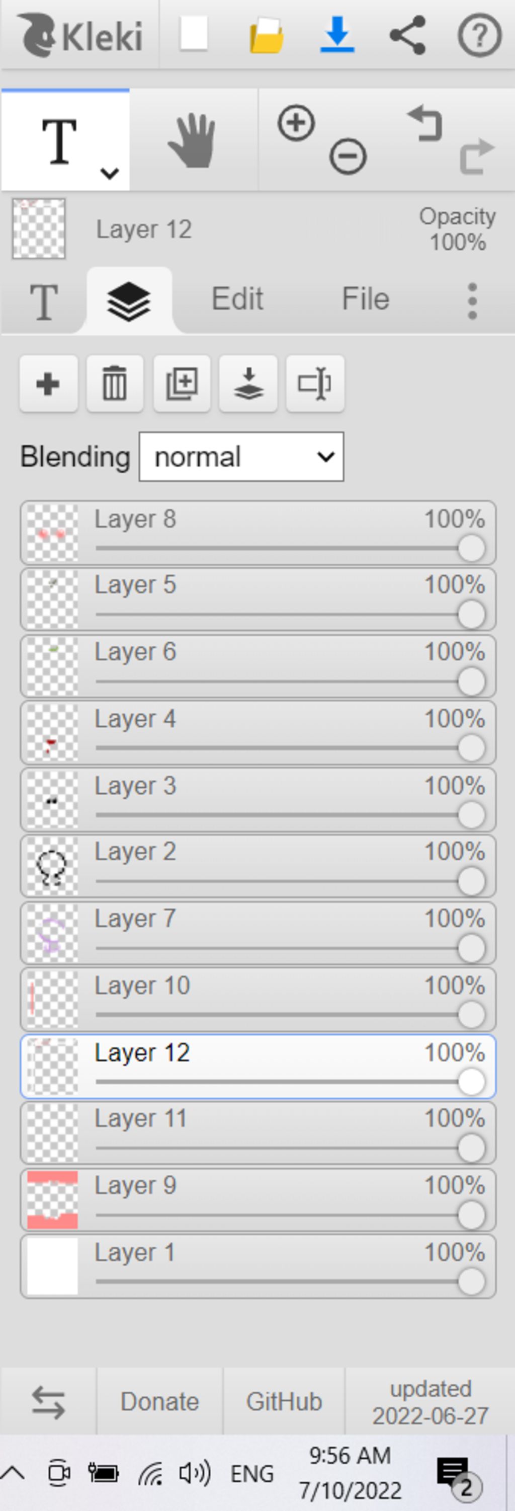Open the three-dot more options menu
515x1511 pixels.
473,301
